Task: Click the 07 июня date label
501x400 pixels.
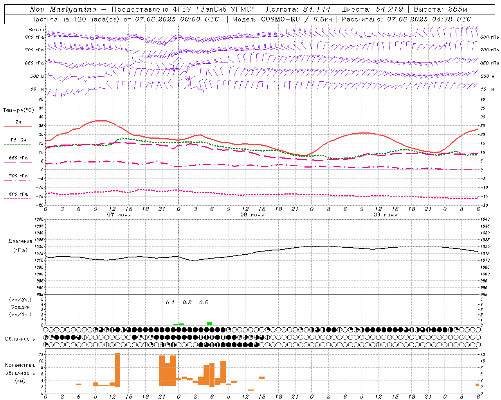Action: coord(119,215)
